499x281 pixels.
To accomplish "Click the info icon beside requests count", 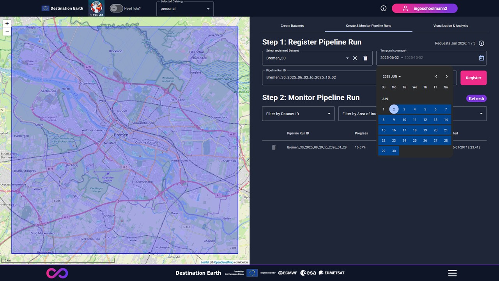I will pos(481,43).
